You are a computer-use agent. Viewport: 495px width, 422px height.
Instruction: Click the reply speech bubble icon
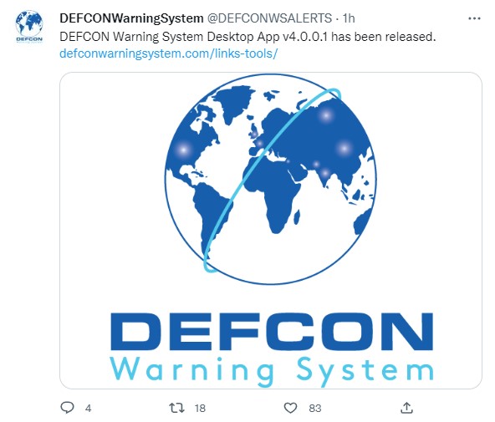tap(67, 408)
